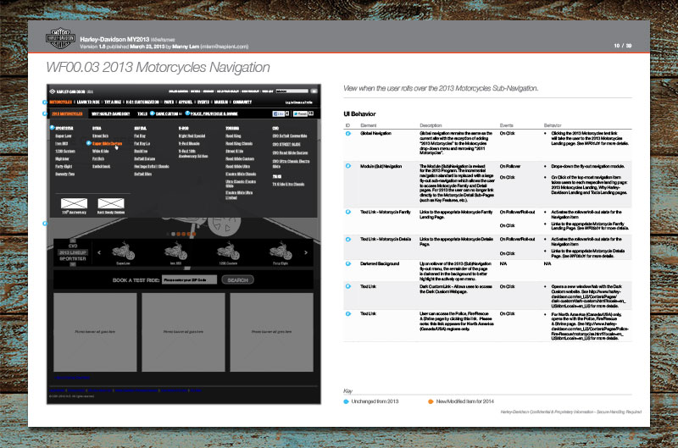Open the COMMUNITY navigation item
The image size is (678, 448).
(242, 102)
